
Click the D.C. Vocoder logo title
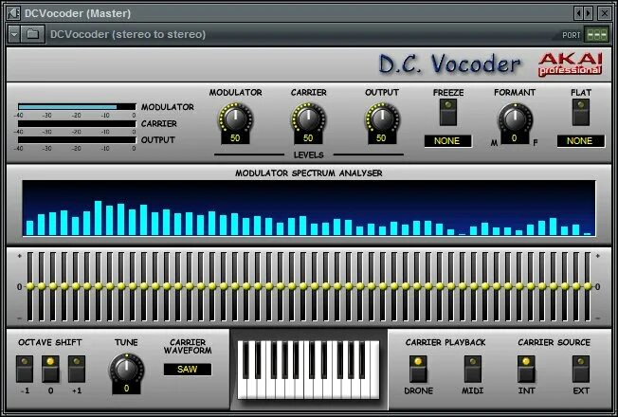pos(449,64)
